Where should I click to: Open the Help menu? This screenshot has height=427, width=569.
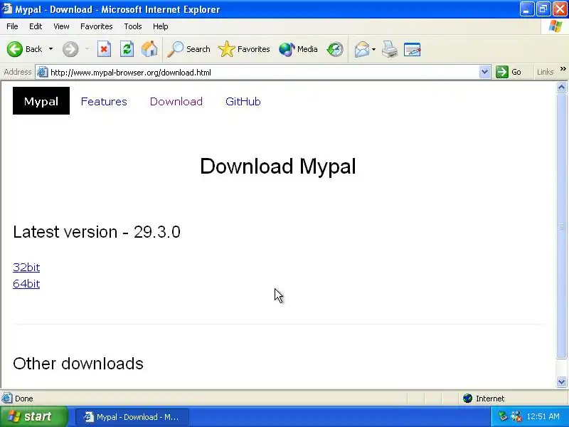click(161, 26)
